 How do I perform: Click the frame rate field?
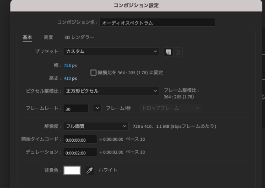(76, 108)
